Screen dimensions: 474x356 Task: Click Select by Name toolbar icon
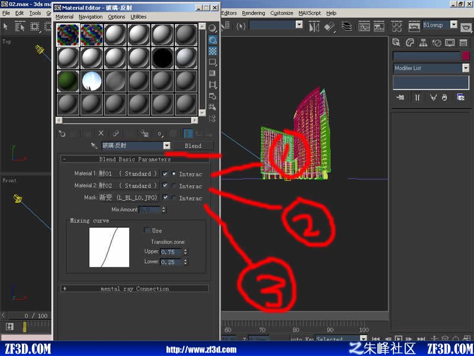pyautogui.click(x=20, y=27)
